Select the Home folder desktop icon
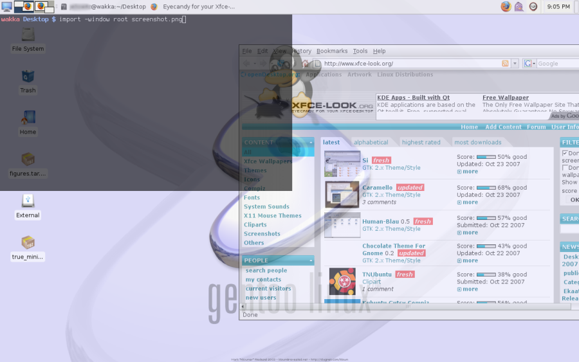The image size is (579, 362). (28, 123)
